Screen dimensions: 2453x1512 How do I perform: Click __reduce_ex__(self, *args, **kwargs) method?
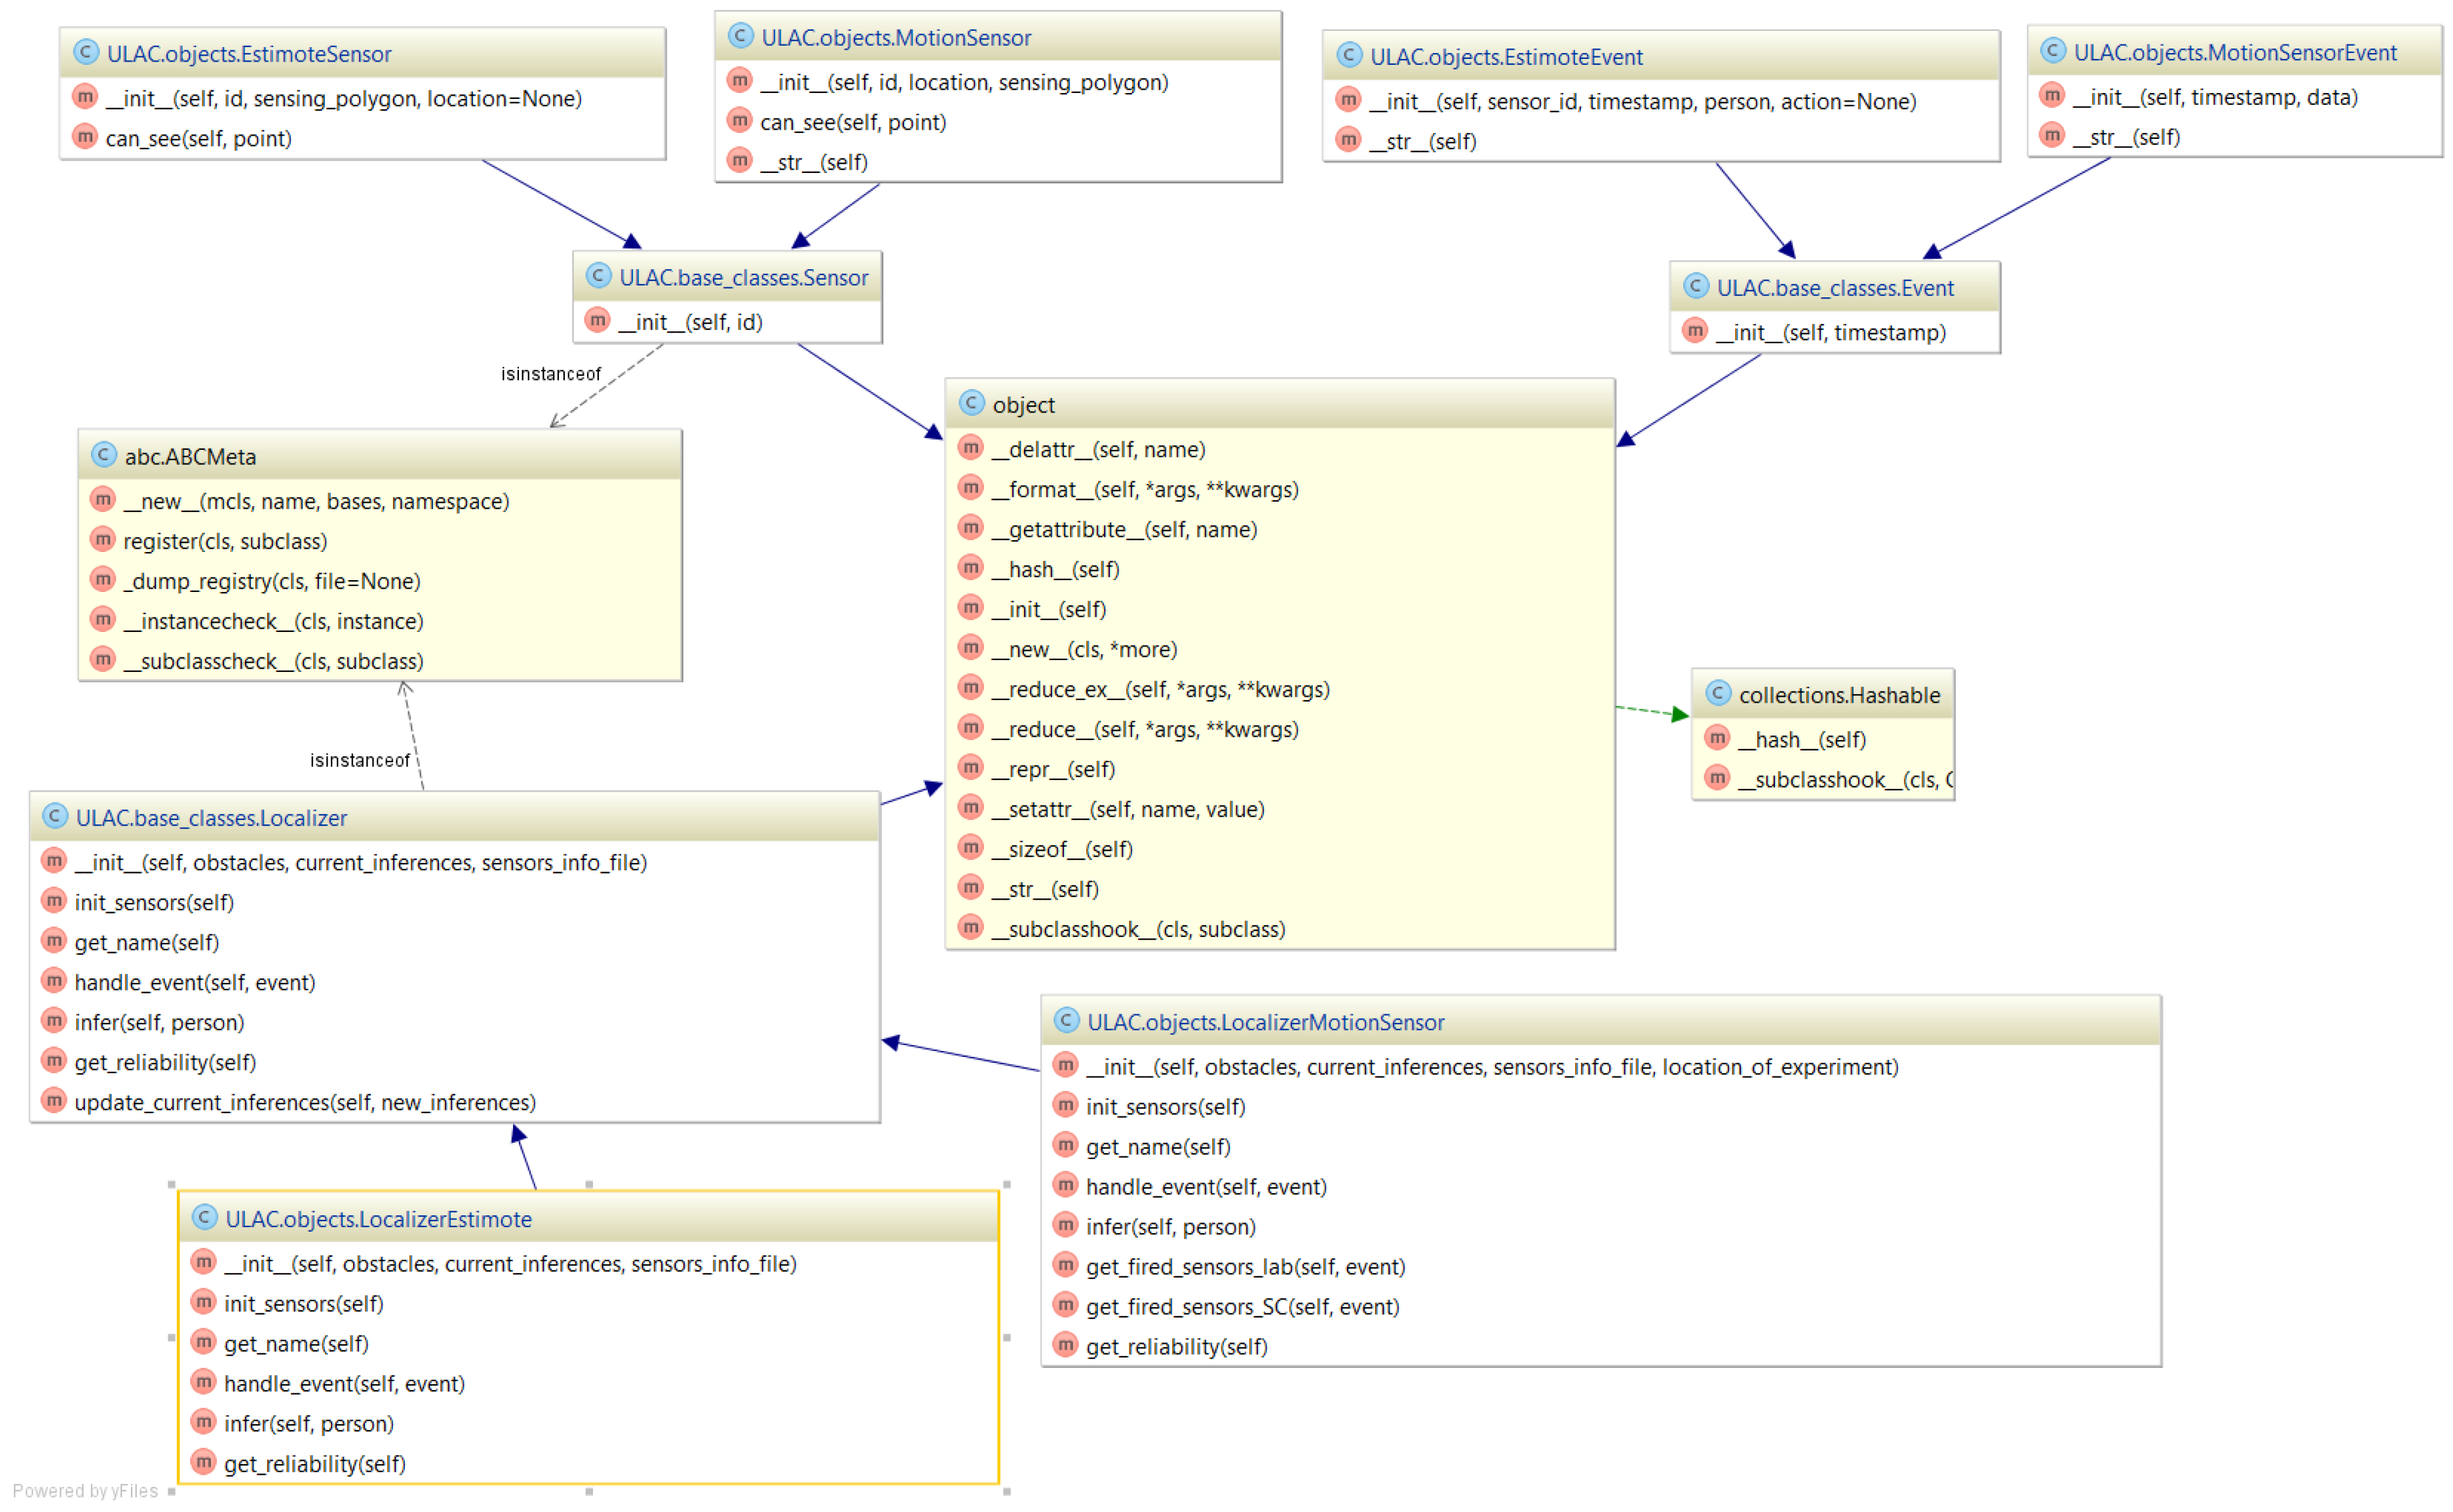click(x=1160, y=690)
